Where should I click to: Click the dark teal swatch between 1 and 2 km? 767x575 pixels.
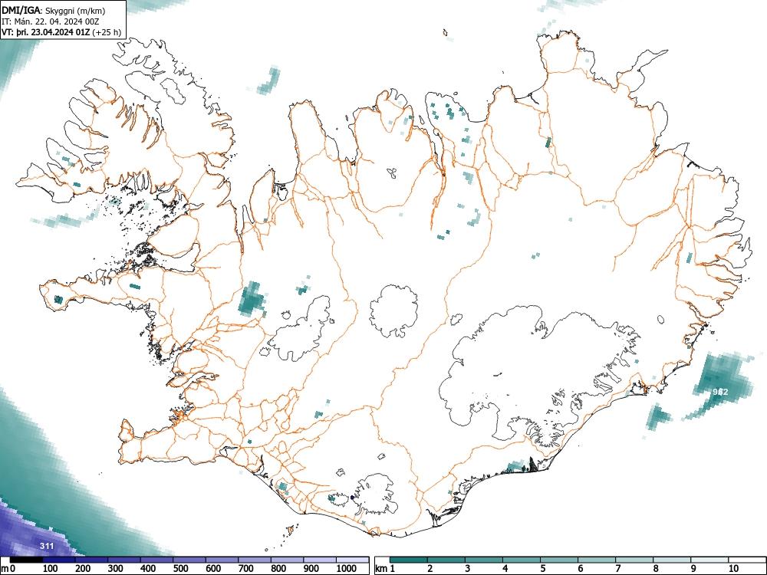click(x=409, y=560)
